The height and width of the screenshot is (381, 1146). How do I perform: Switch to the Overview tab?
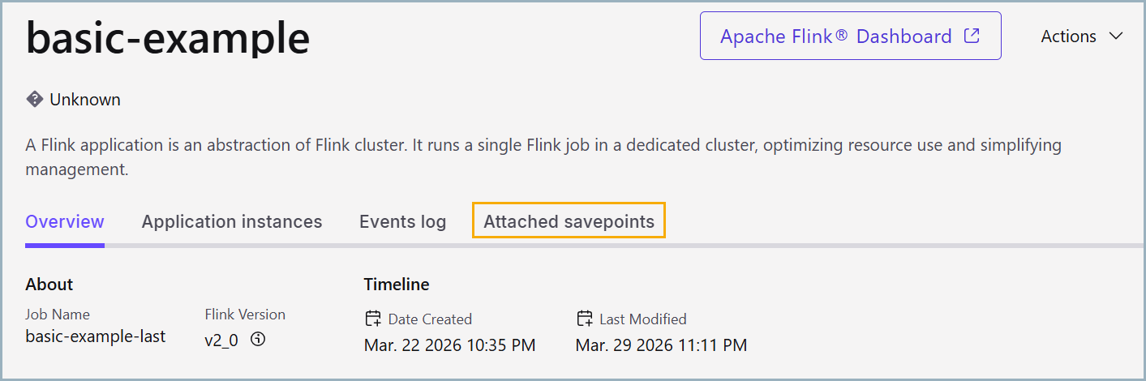click(x=65, y=221)
